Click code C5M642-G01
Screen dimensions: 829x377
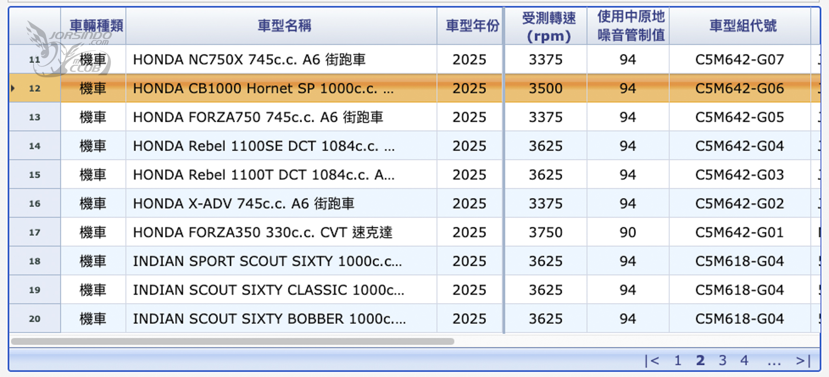[x=740, y=232]
